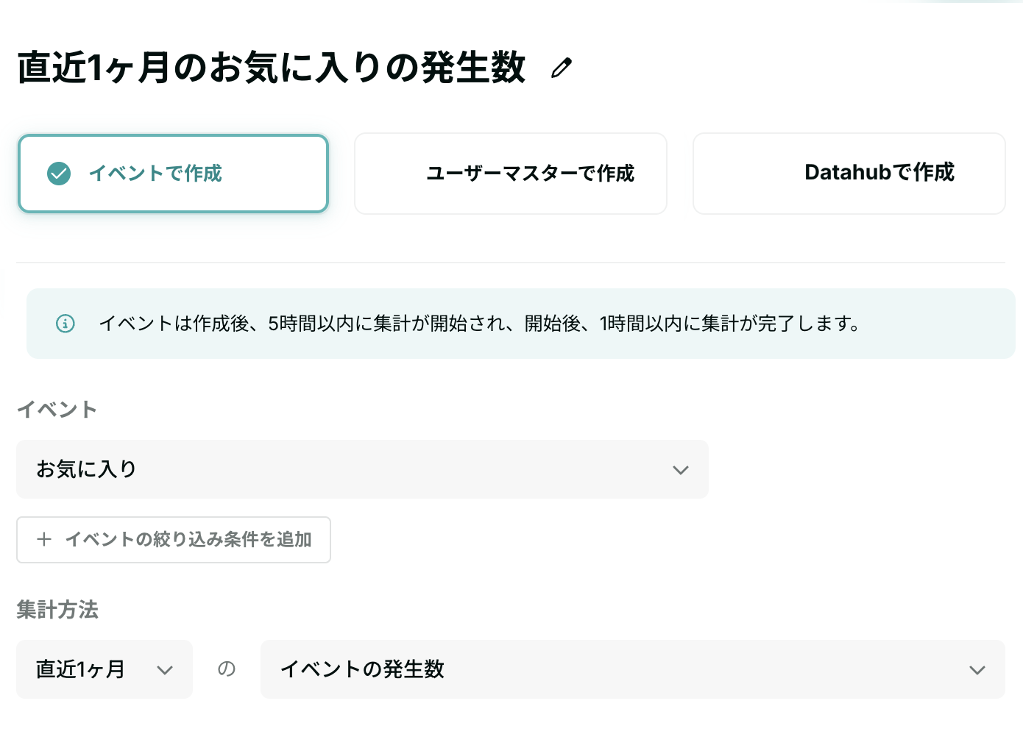Viewport: 1023px width, 734px height.
Task: Select the Datahubで作成 option card
Action: [849, 174]
